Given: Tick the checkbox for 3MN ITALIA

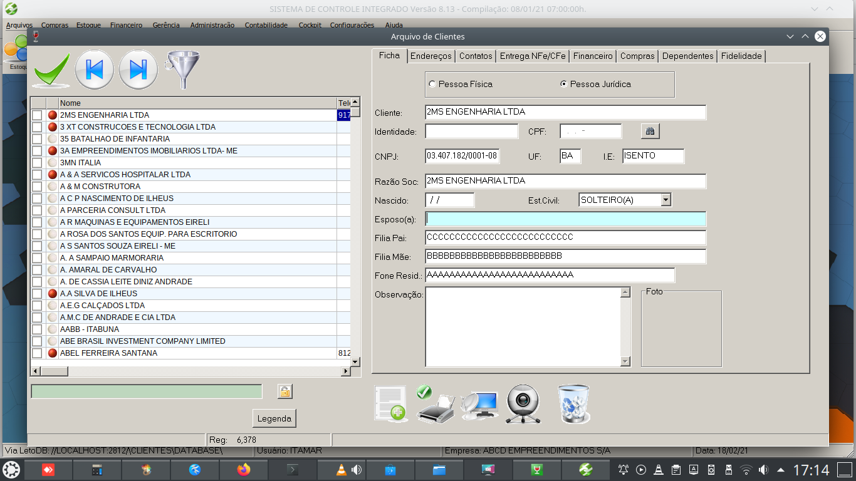Looking at the screenshot, I should (37, 163).
